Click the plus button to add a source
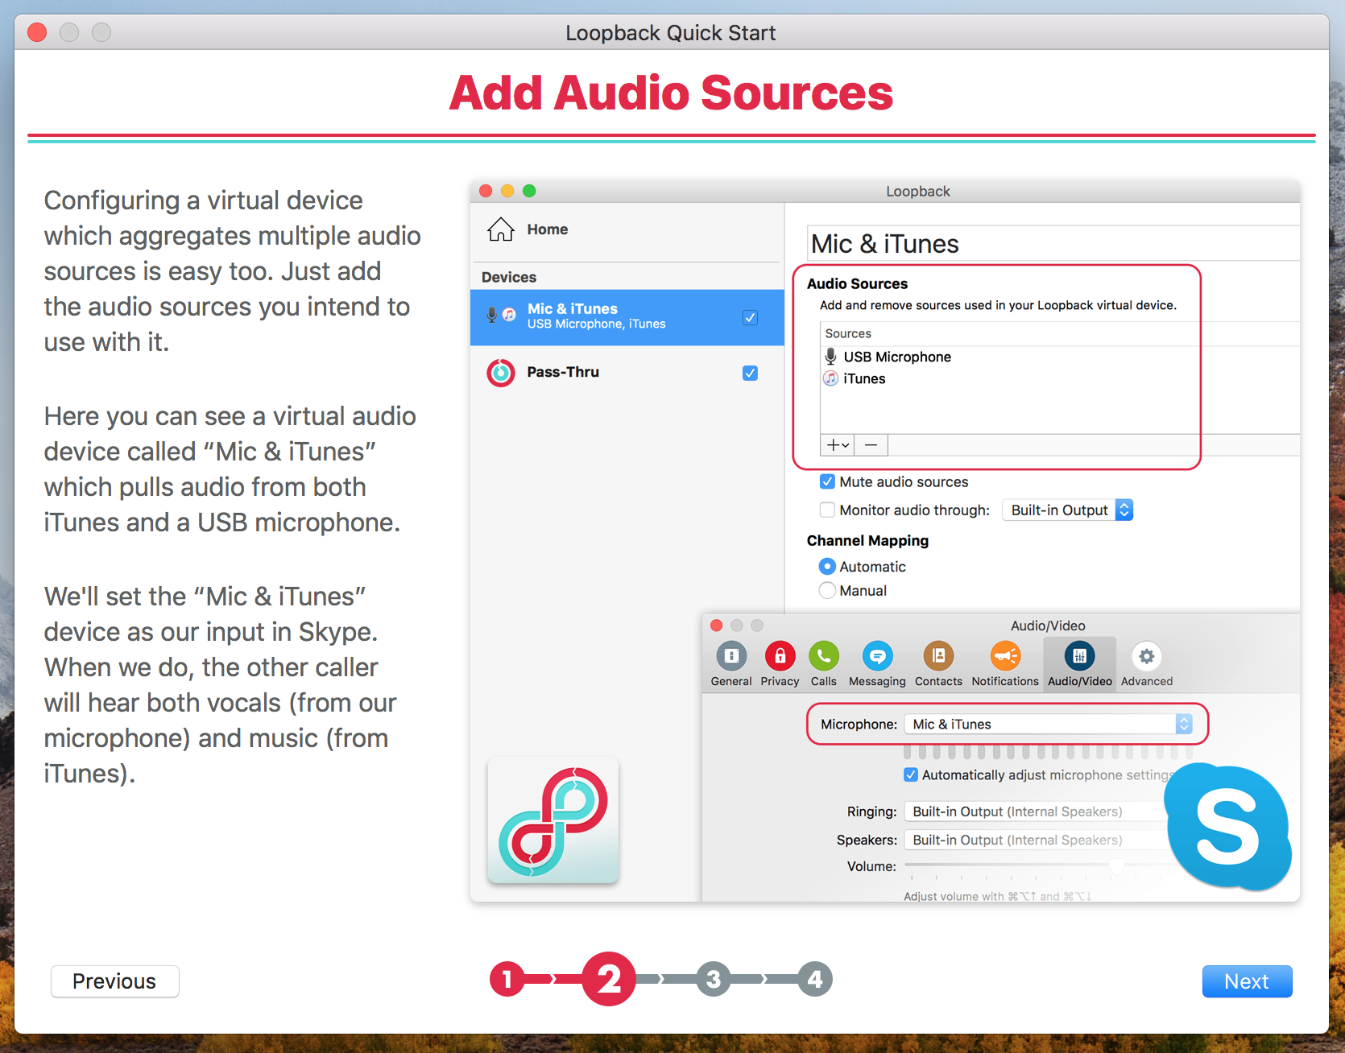This screenshot has height=1053, width=1345. [838, 444]
